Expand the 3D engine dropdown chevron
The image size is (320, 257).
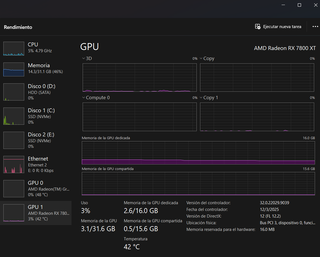(x=83, y=59)
